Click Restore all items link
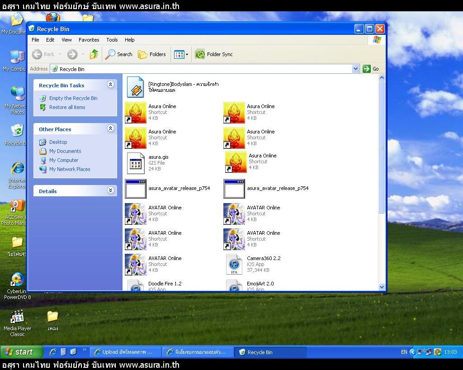This screenshot has height=370, width=463. (67, 107)
